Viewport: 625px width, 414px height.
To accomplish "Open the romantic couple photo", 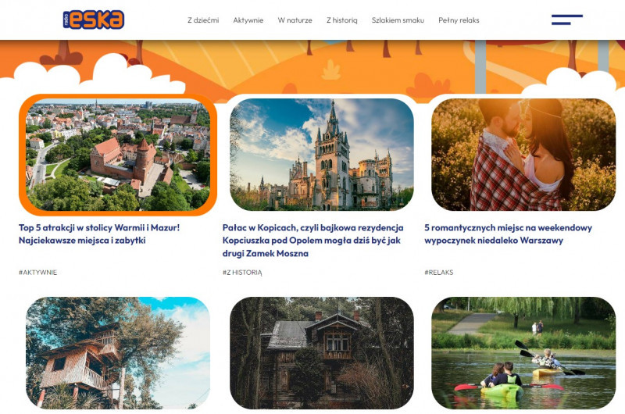I will (x=523, y=155).
